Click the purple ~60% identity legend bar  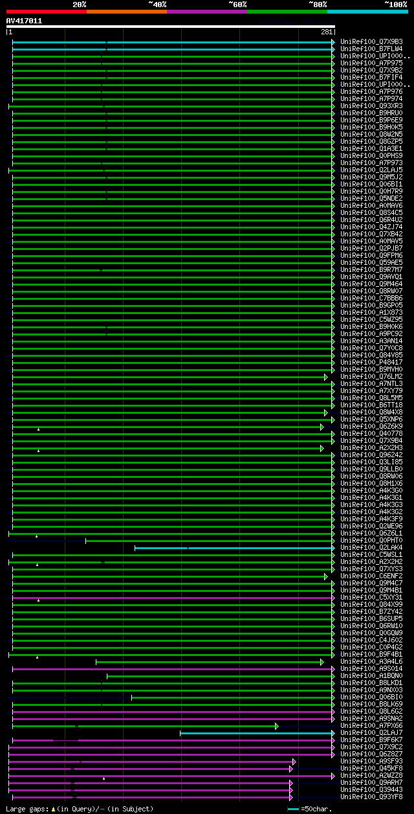click(x=207, y=12)
